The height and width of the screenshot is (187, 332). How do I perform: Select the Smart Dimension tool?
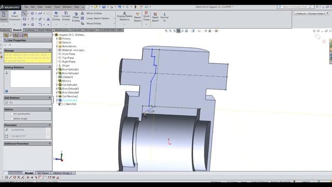[15, 16]
